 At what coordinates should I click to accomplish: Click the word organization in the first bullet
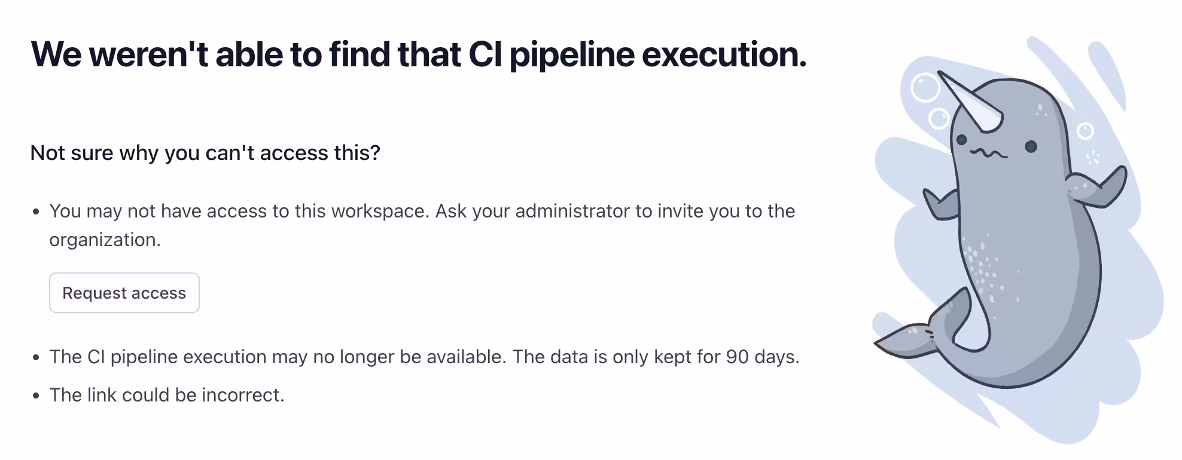point(105,239)
